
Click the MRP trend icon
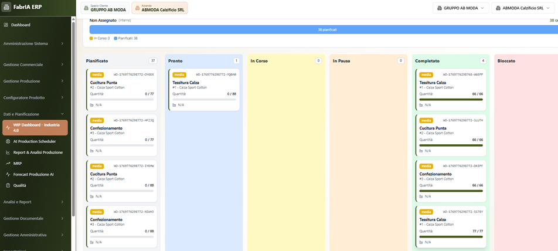(8, 164)
